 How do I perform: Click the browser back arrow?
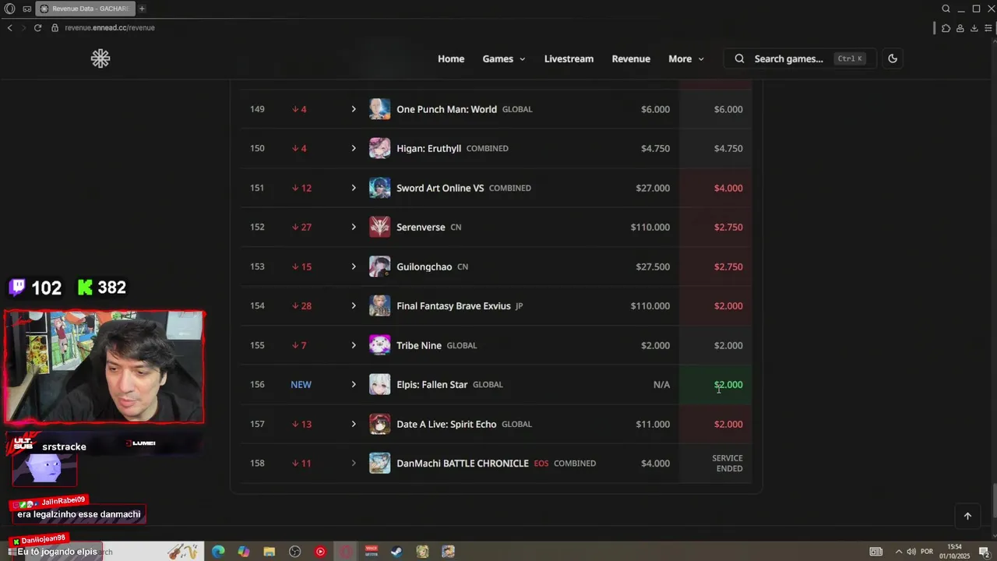pos(9,27)
